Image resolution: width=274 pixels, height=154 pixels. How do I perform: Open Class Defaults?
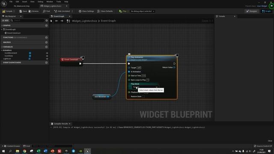[x=105, y=11]
